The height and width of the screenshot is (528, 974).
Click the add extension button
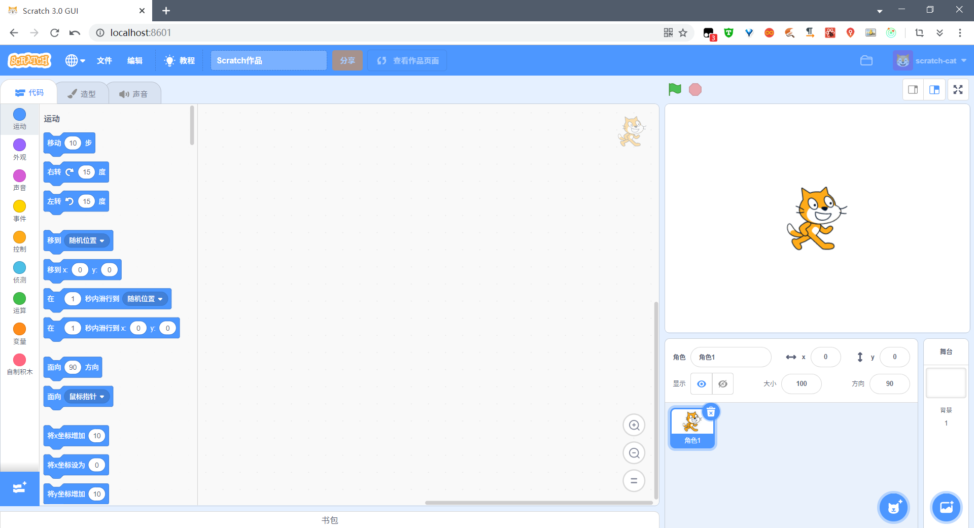click(x=20, y=488)
